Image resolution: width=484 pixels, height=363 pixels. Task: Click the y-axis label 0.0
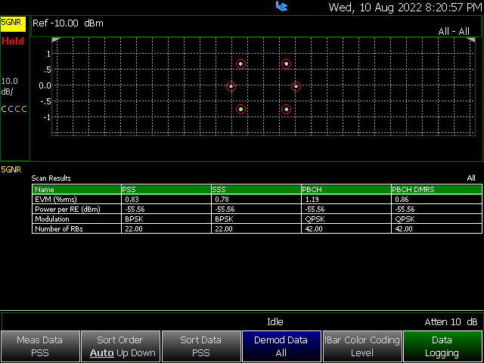point(45,85)
